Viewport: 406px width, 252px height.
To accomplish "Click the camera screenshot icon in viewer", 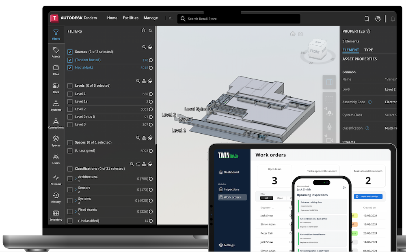I will point(300,34).
